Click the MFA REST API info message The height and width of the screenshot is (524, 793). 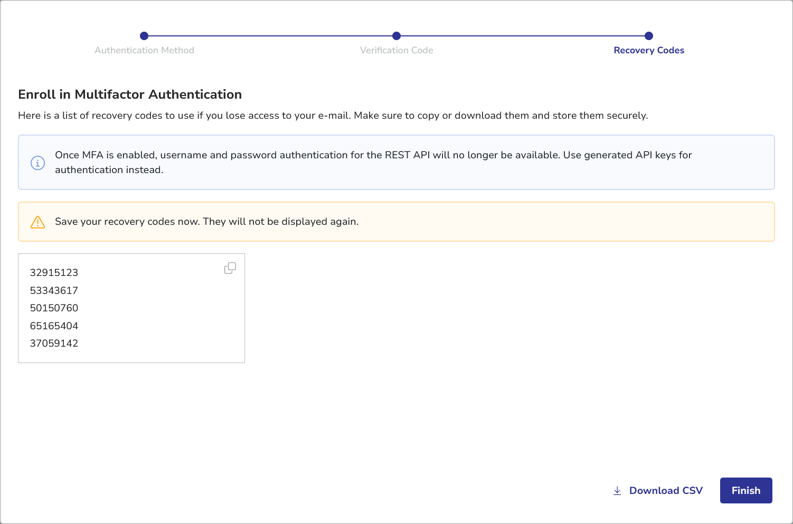tap(373, 163)
